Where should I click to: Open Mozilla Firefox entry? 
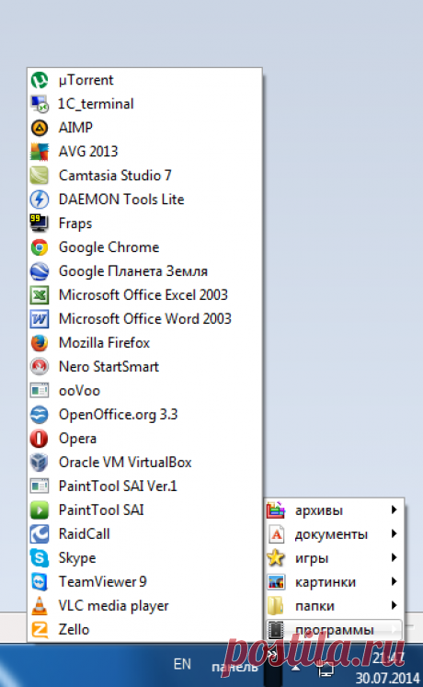144,343
